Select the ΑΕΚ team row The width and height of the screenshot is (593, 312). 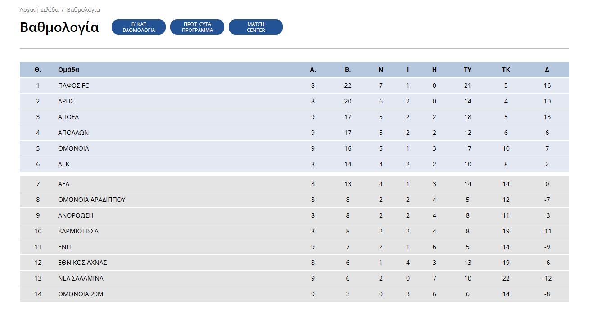coord(294,164)
